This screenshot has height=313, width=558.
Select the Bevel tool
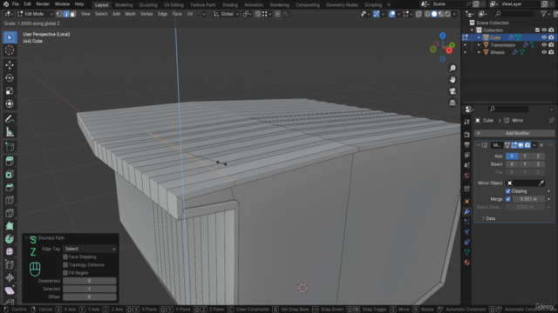(10, 187)
